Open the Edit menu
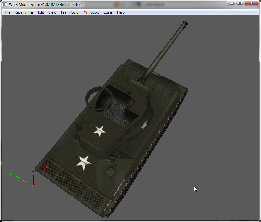Screen dimensions: 261x222 (x=41, y=12)
